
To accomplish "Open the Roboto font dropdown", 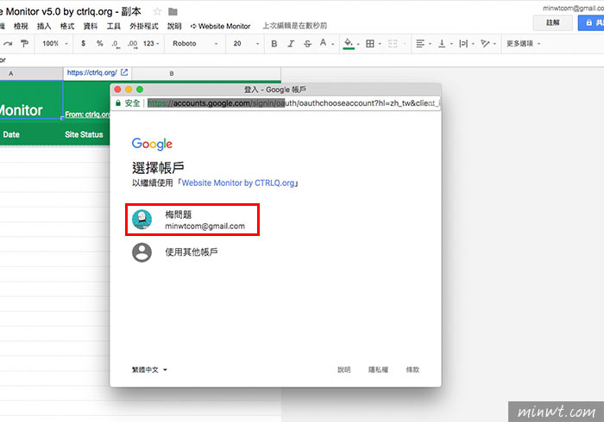I will coord(195,43).
